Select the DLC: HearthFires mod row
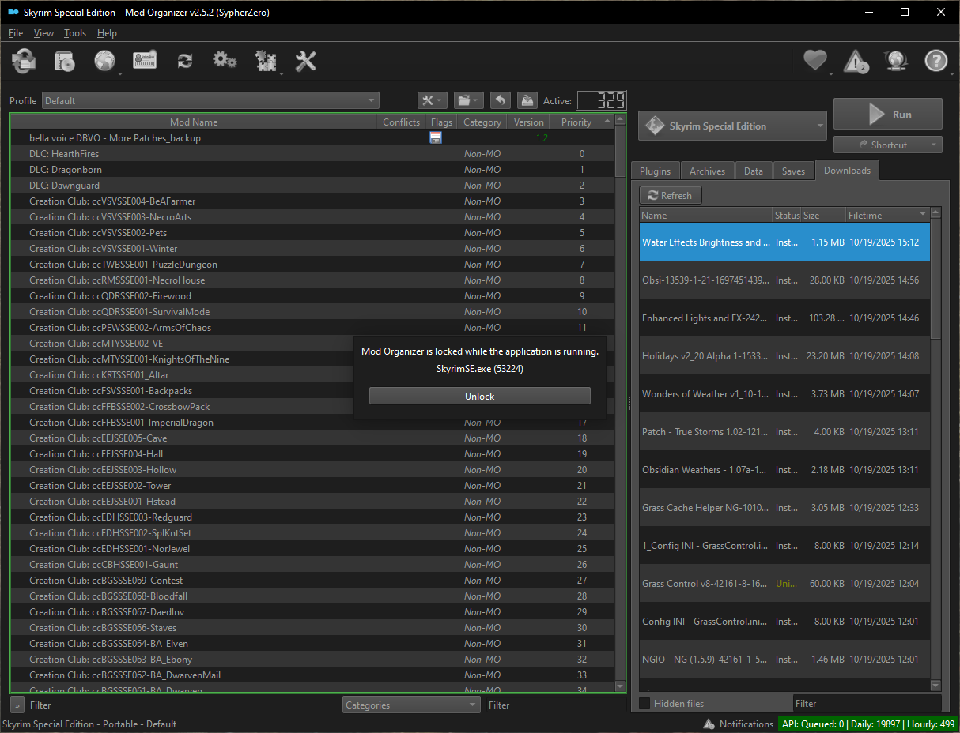The height and width of the screenshot is (733, 960). pyautogui.click(x=312, y=153)
